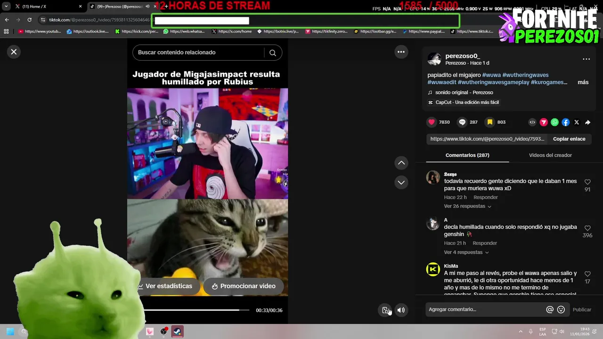Click the perezoso0_ username
Screen dimensions: 603x339
tap(463, 56)
